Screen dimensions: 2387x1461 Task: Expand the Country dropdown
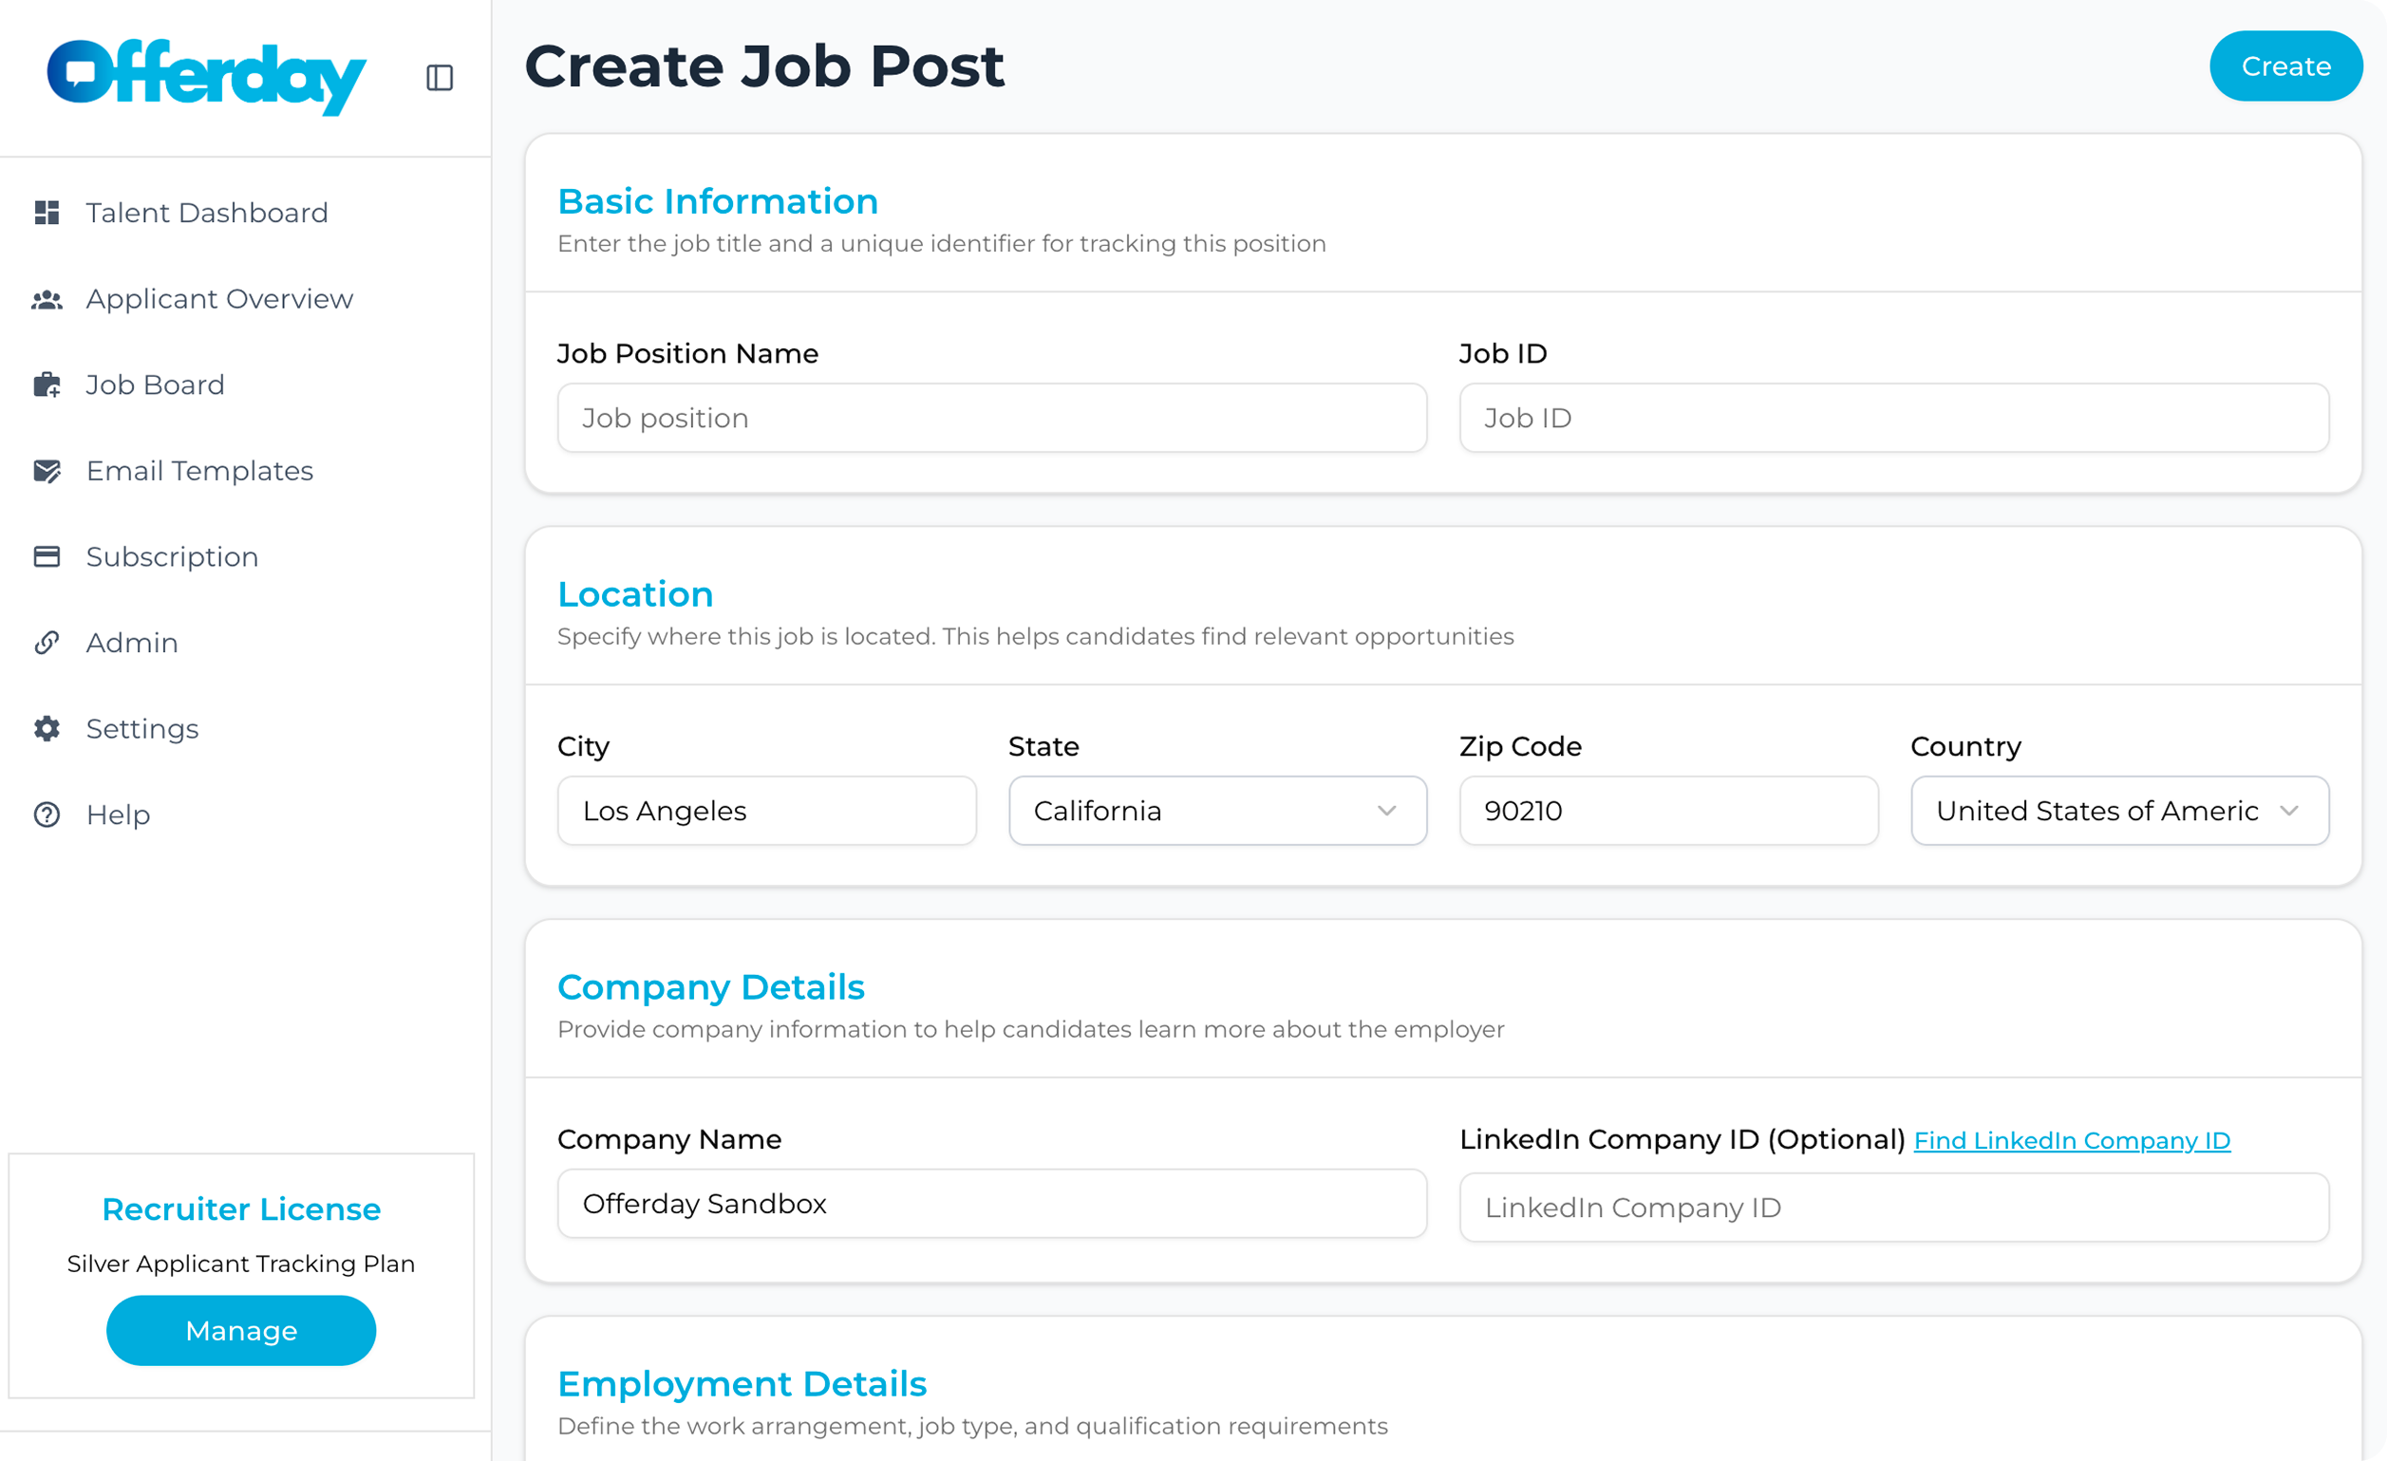tap(2118, 811)
